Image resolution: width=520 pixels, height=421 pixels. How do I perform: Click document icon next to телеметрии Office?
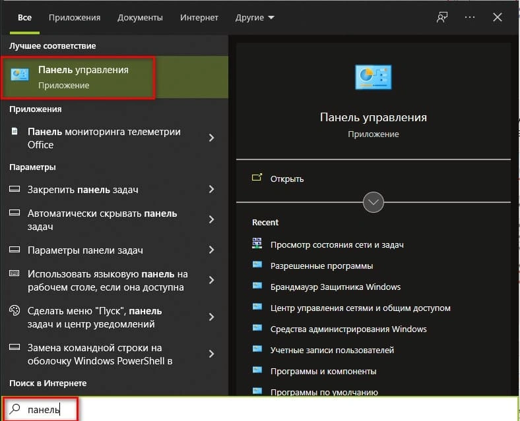pos(15,131)
